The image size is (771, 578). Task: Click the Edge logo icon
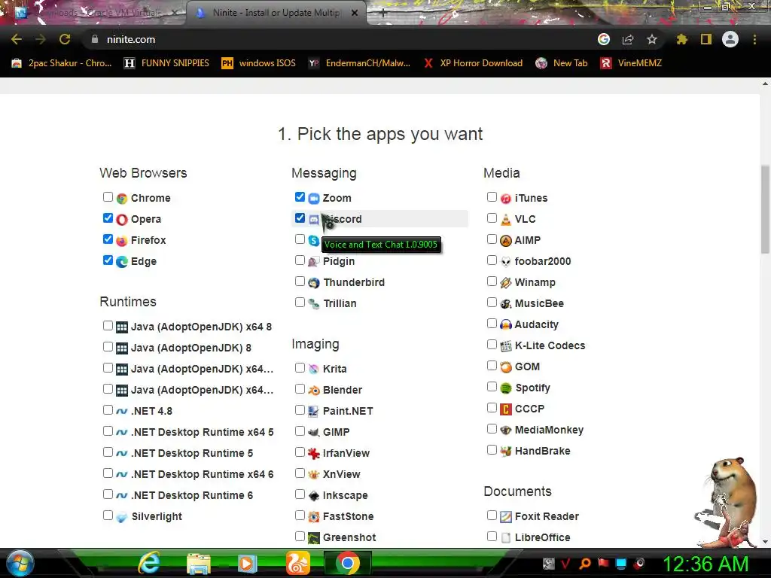pos(122,262)
